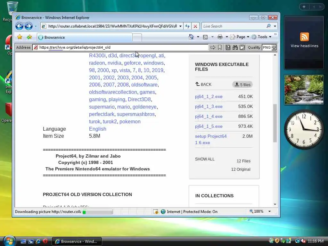Click the Home icon in command bar
328x246 pixels.
(x=191, y=37)
